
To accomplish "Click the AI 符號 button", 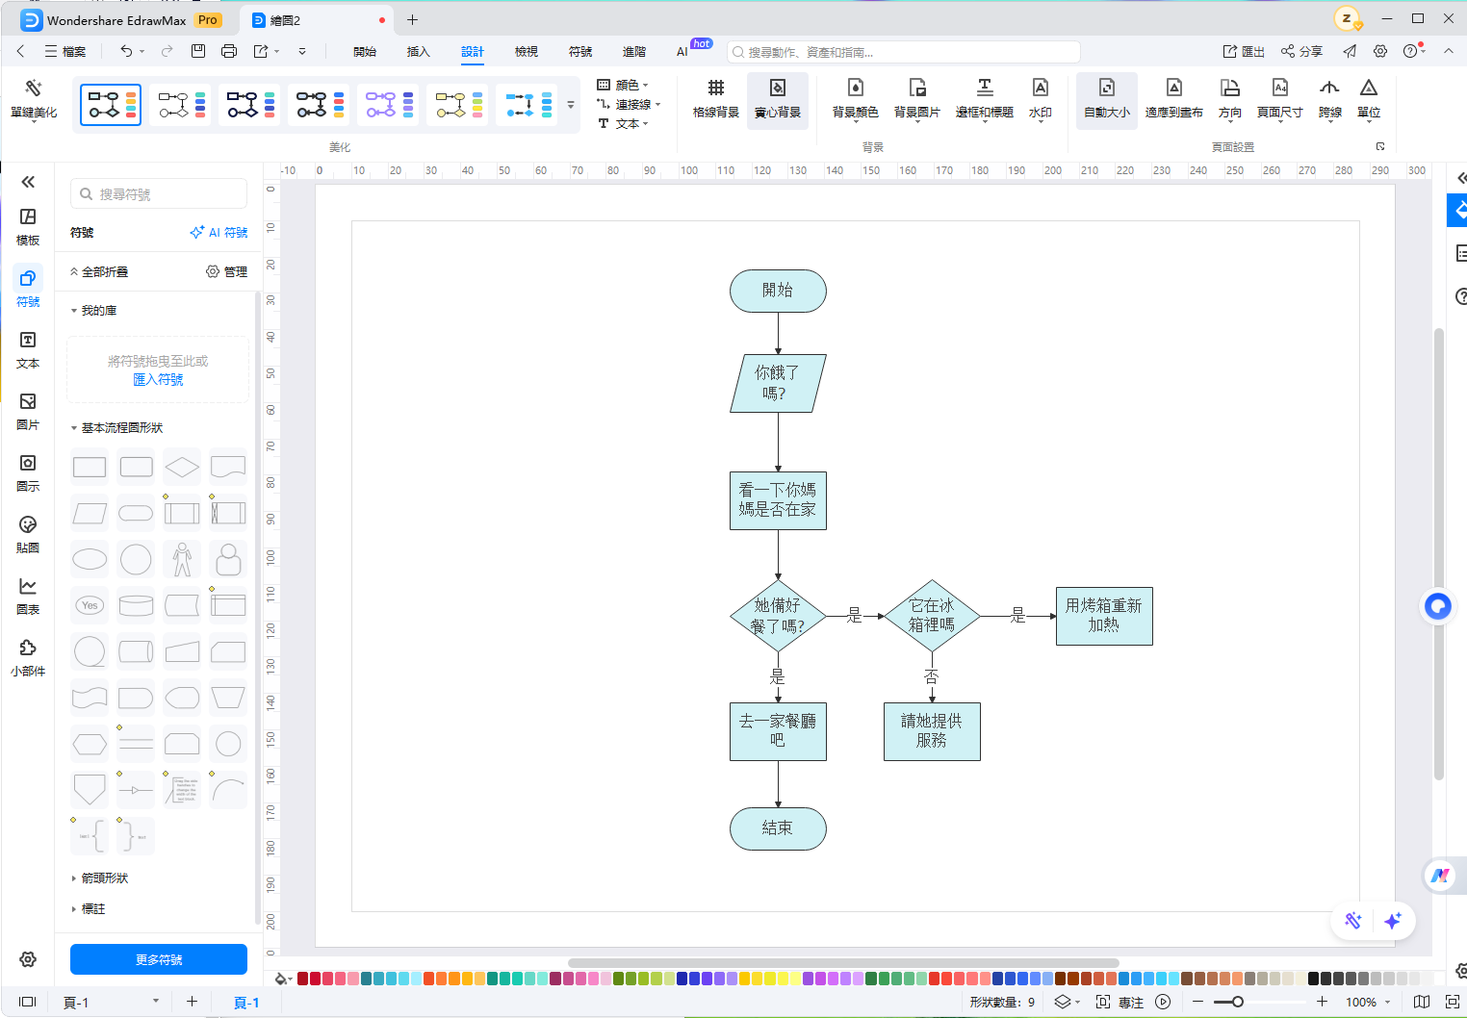I will pos(219,233).
